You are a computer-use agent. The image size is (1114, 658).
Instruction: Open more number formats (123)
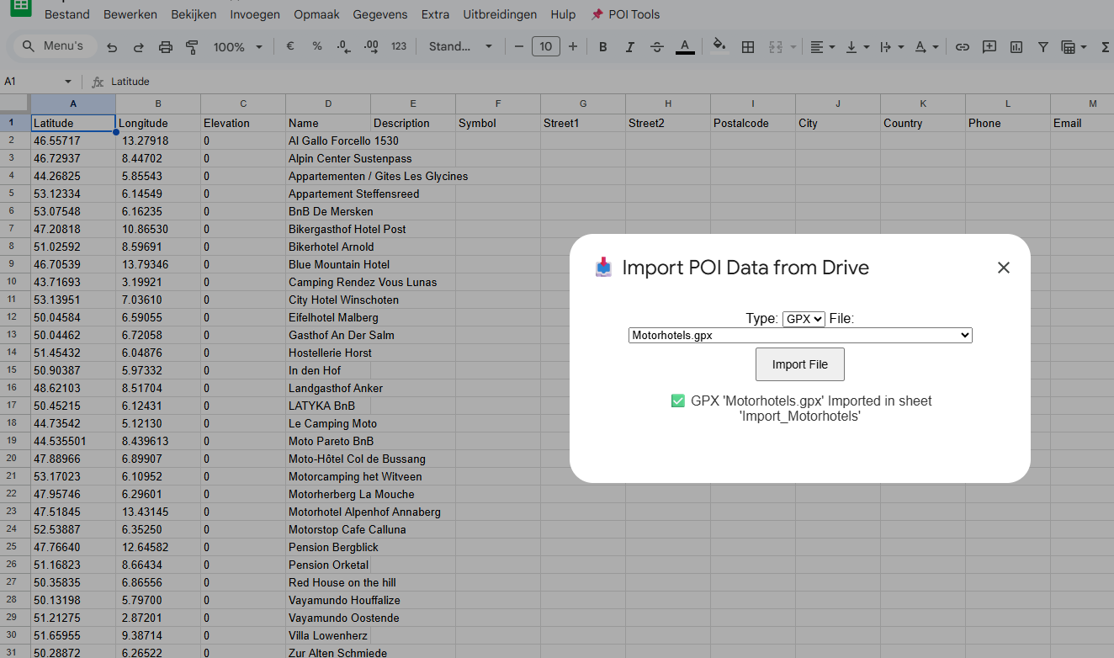(x=399, y=46)
